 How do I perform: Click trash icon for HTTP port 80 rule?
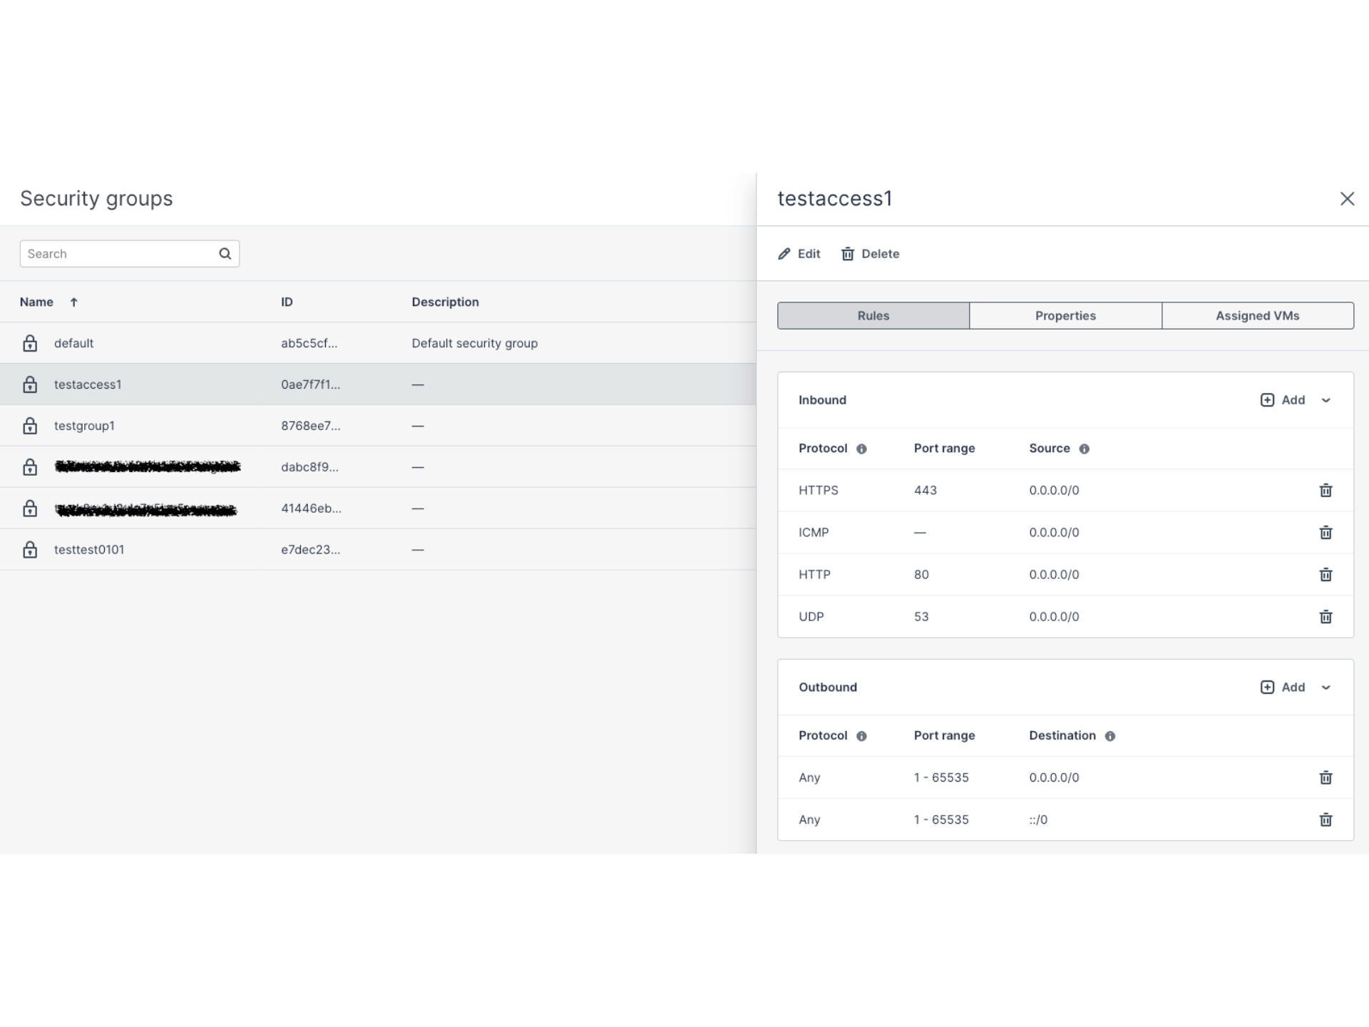1326,574
